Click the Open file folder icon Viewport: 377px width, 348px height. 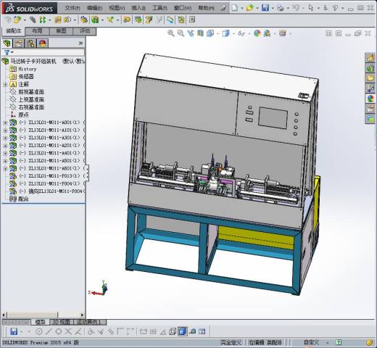[x=249, y=8]
